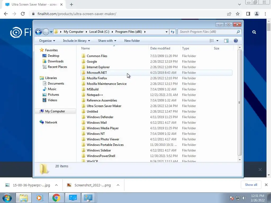This screenshot has height=203, width=271.
Task: Click file list scroll down arrow
Action: [x=240, y=160]
